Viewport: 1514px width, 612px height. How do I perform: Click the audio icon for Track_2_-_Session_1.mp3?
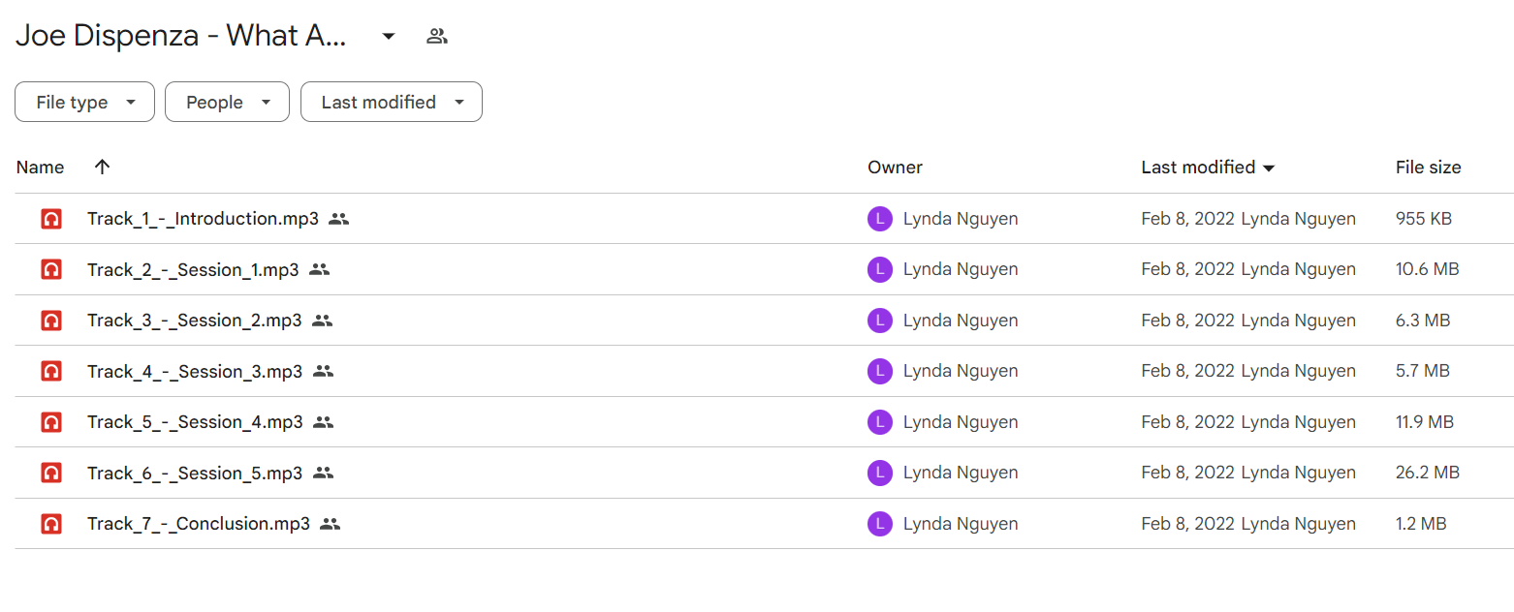tap(51, 269)
